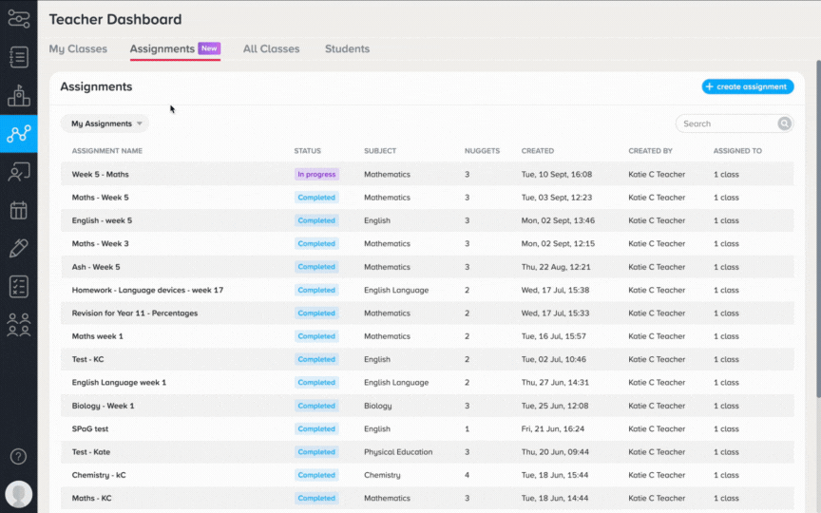Open the group of people icon

(19, 325)
